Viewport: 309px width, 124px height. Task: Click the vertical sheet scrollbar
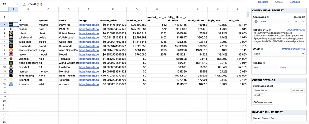248,15
